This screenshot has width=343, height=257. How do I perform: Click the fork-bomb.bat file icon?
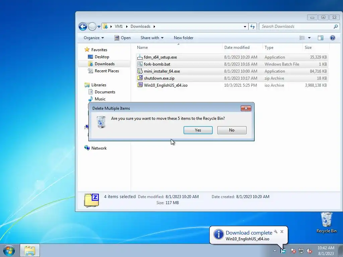click(x=140, y=64)
